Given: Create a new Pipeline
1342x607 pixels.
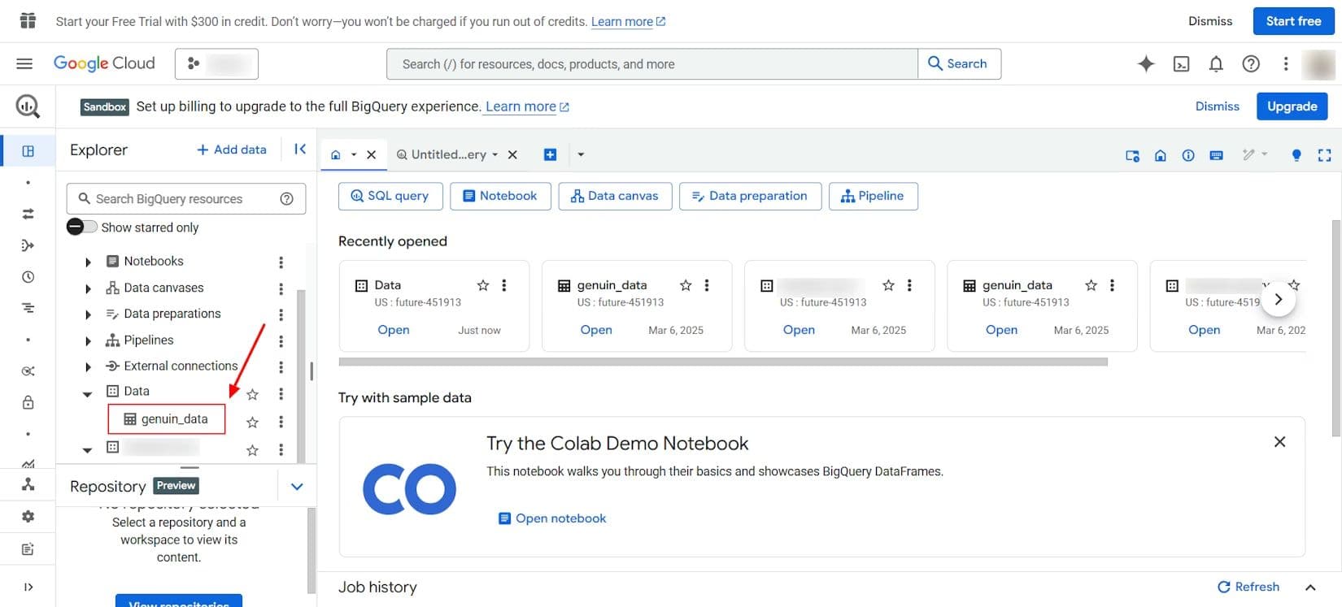Looking at the screenshot, I should 873,196.
